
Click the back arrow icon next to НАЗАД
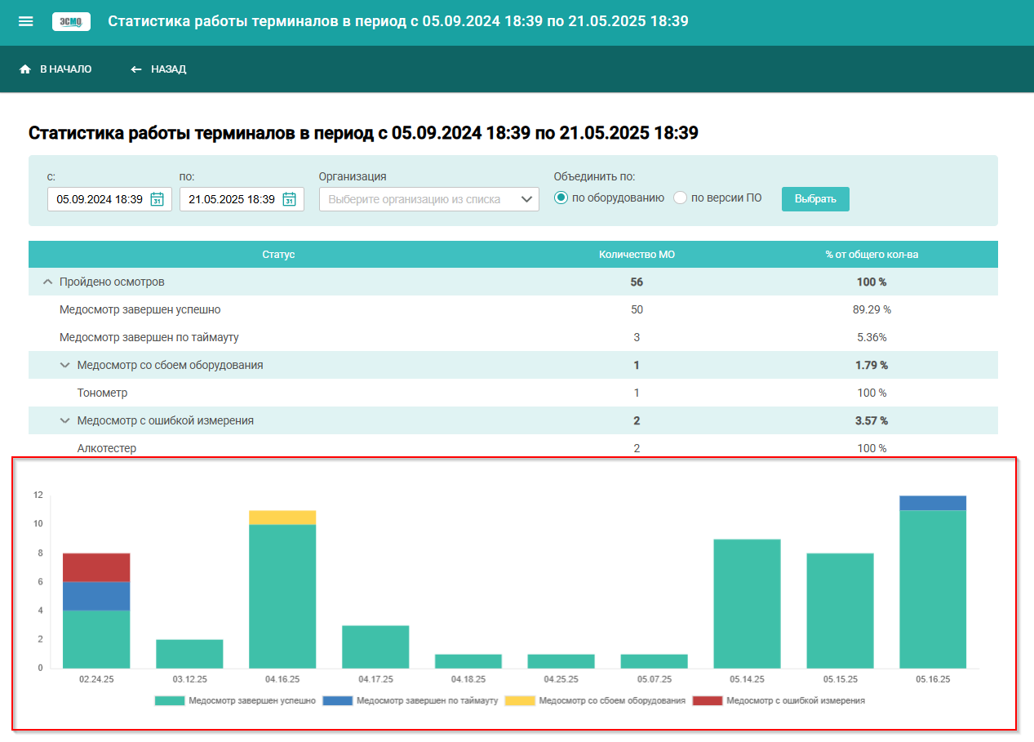pyautogui.click(x=136, y=69)
